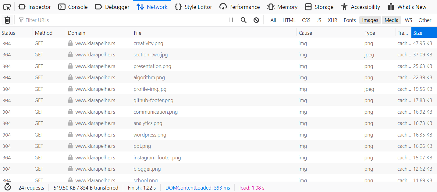Sort requests by the Size column
The width and height of the screenshot is (437, 192).
[418, 33]
